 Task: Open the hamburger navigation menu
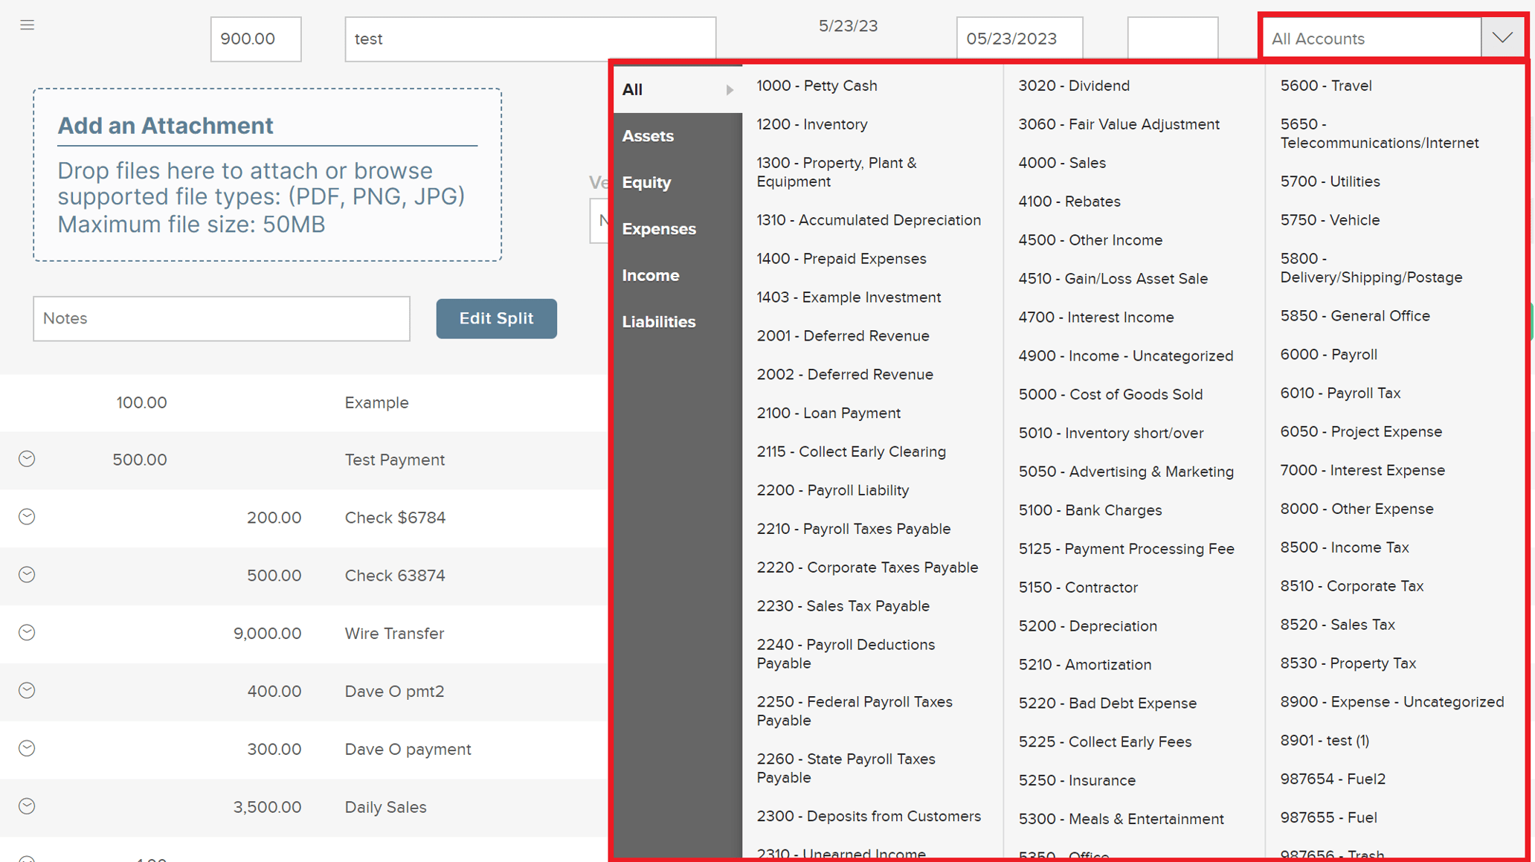click(27, 25)
